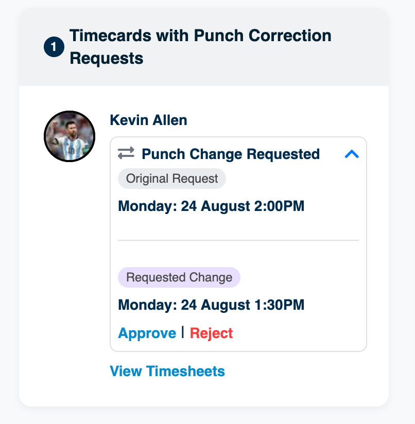
Task: Open Kevin Allen's profile photo
Action: coord(70,136)
